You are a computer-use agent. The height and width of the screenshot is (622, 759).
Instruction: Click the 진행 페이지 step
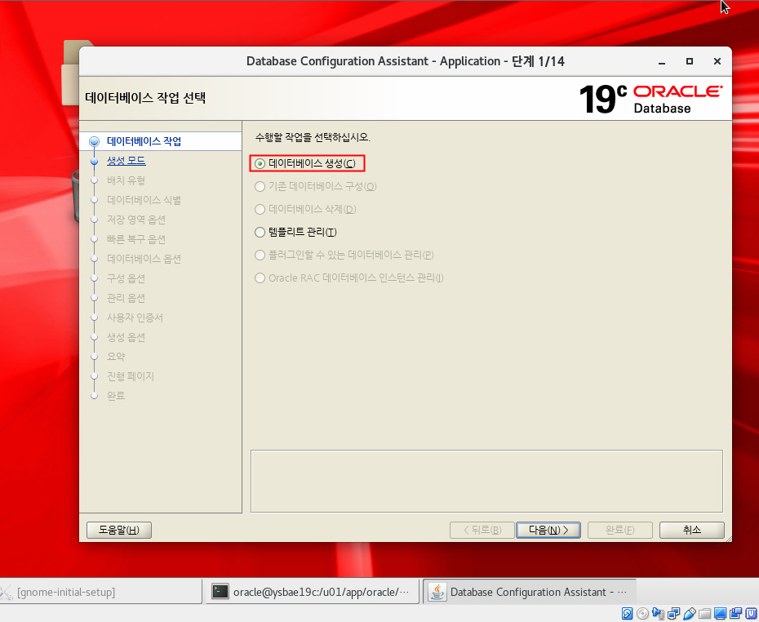click(131, 376)
